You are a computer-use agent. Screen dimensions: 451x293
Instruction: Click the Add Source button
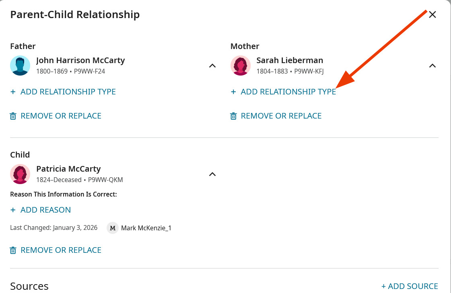(x=410, y=286)
